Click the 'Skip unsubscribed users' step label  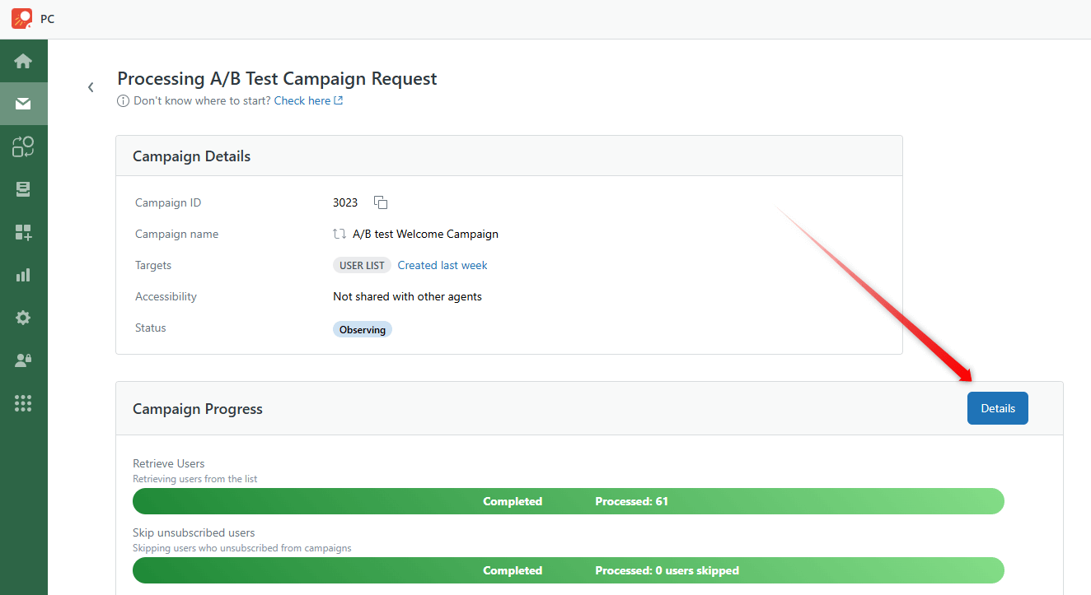click(194, 532)
